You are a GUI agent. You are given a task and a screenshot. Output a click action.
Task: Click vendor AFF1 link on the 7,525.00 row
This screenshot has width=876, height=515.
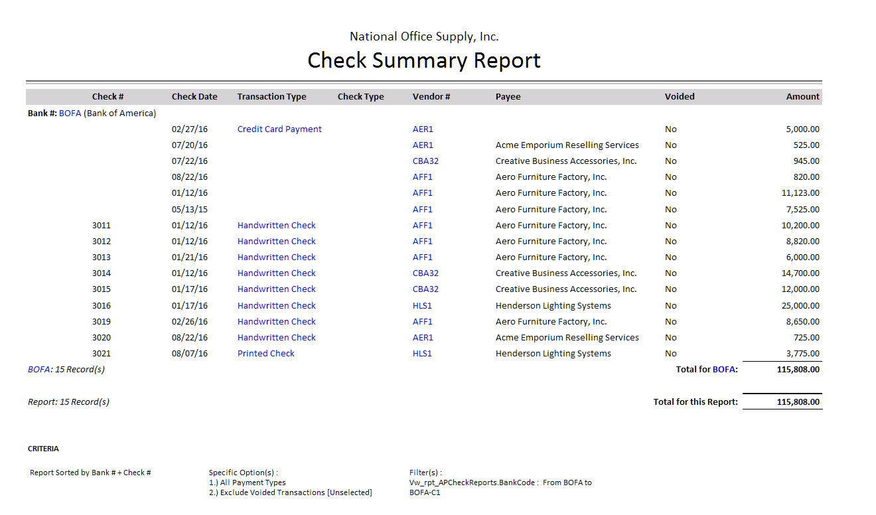[422, 210]
